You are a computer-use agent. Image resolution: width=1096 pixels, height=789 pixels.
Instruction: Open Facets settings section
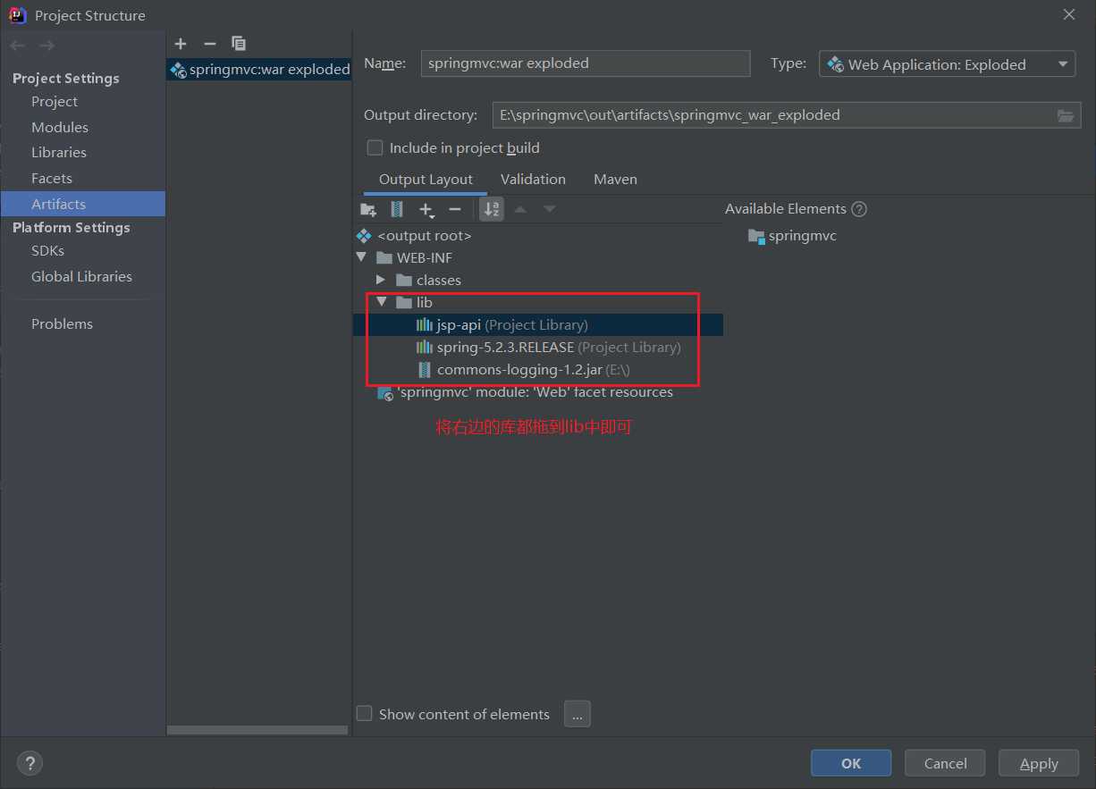tap(52, 178)
